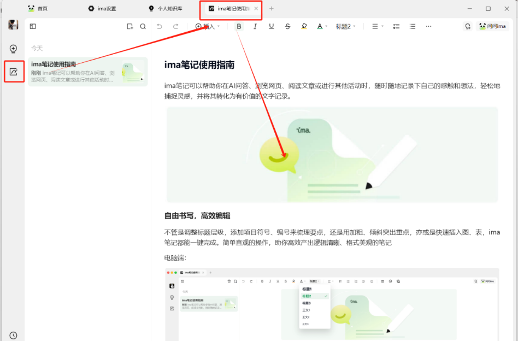Click the user avatar in sidebar

(13, 25)
